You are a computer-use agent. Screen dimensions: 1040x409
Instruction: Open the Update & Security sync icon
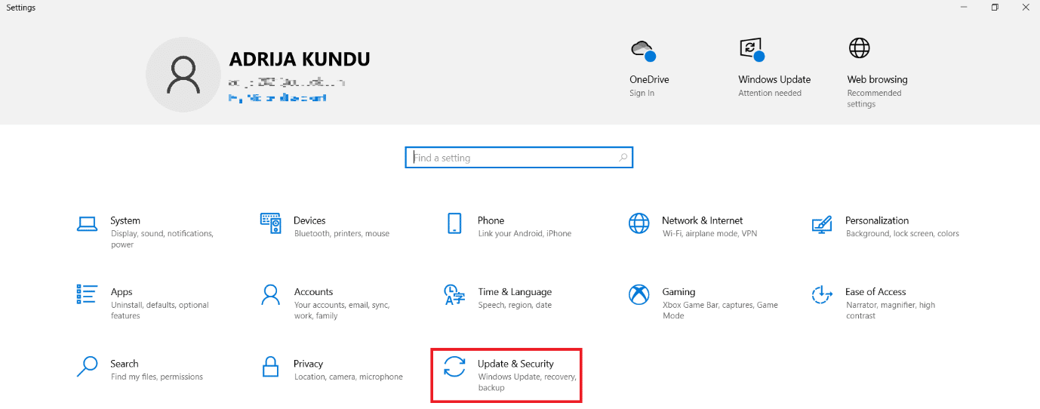tap(454, 366)
